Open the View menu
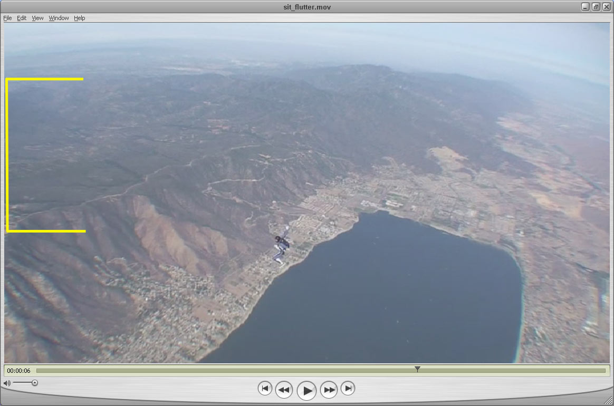This screenshot has width=614, height=406. [37, 18]
